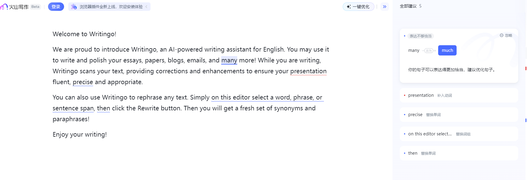Image resolution: width=527 pixels, height=180 pixels.
Task: Apply the 'much' replacement suggestion
Action: pyautogui.click(x=447, y=50)
